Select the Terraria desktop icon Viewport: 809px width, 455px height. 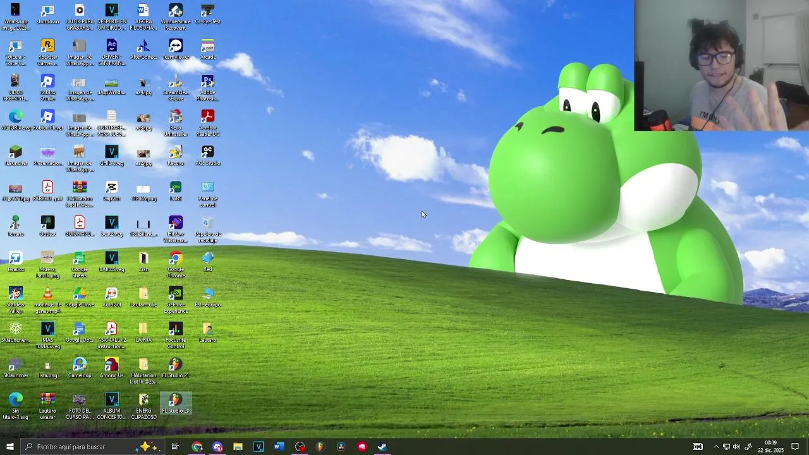(x=16, y=227)
